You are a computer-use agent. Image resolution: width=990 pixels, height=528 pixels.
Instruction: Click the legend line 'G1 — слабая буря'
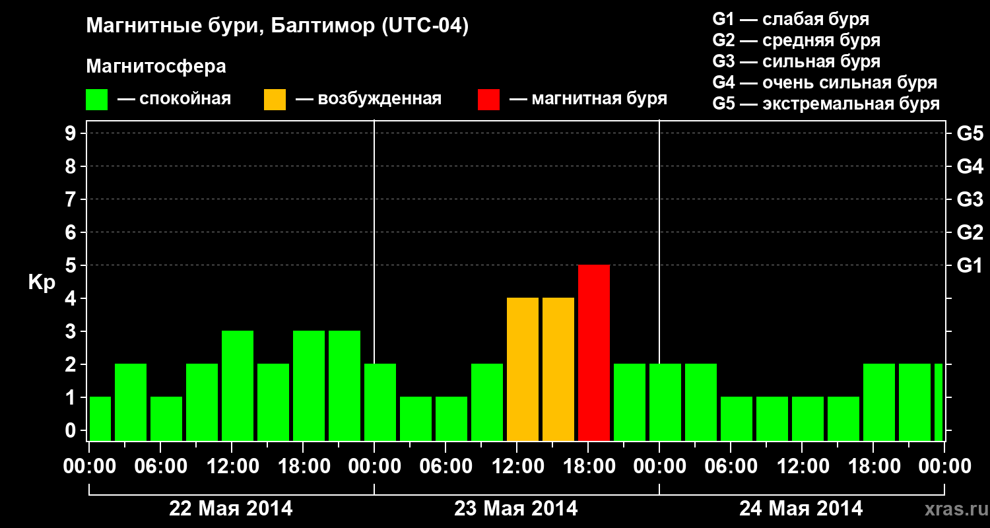tap(791, 19)
